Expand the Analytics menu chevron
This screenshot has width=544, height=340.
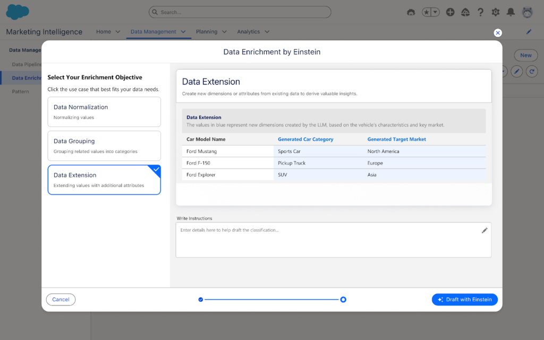pyautogui.click(x=267, y=32)
